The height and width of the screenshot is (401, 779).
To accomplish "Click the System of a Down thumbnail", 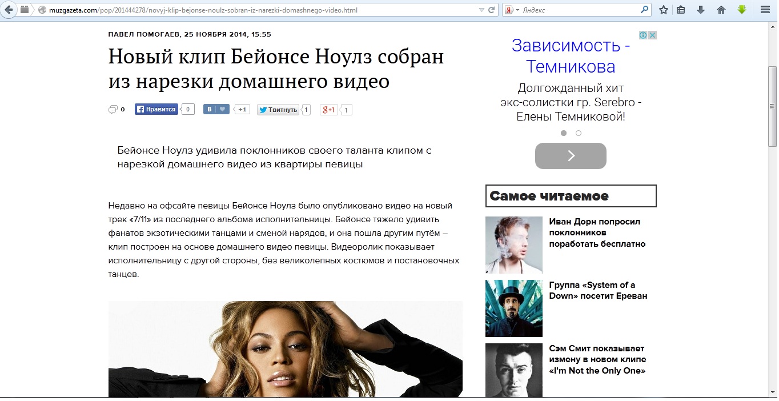I will [514, 308].
